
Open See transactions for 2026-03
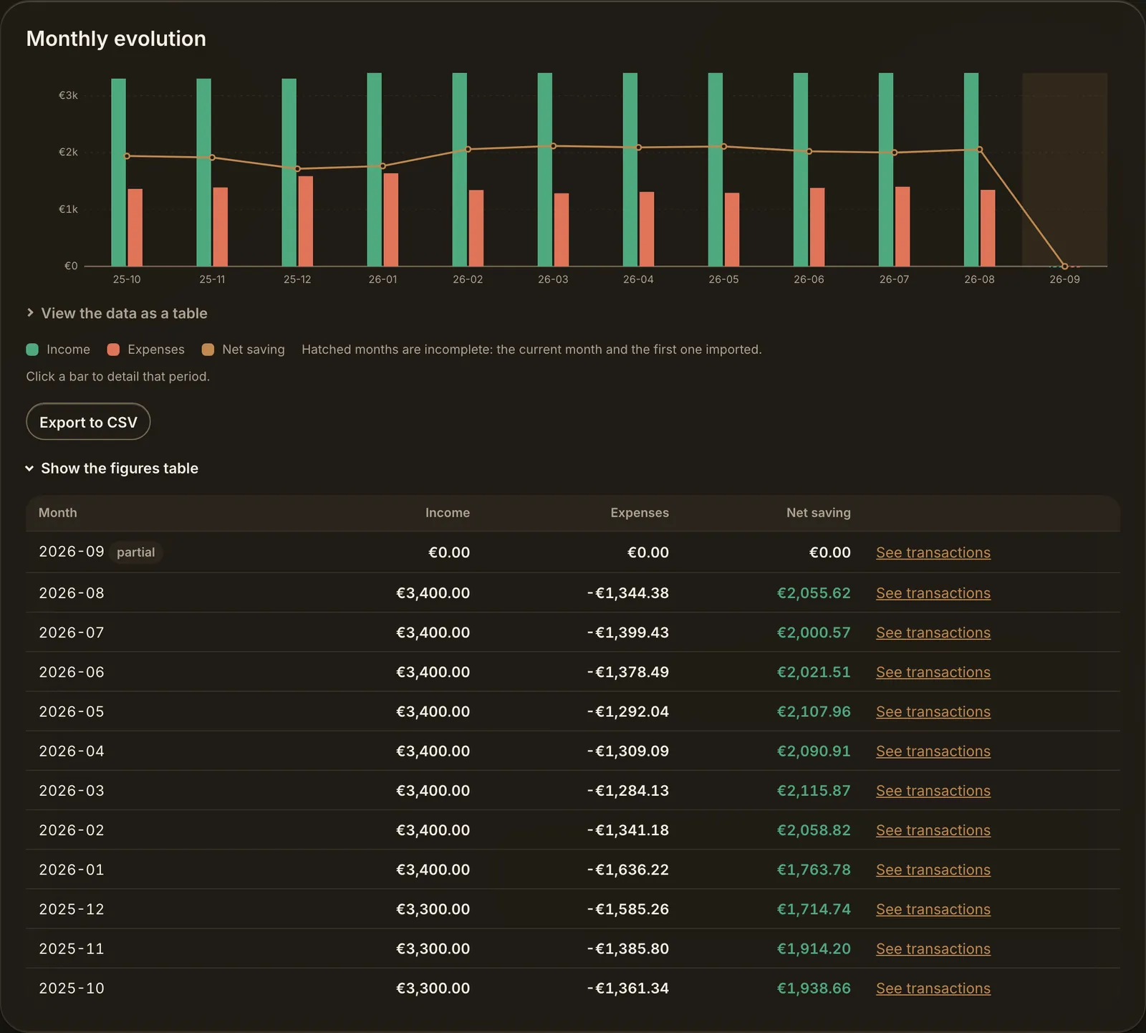pyautogui.click(x=933, y=790)
